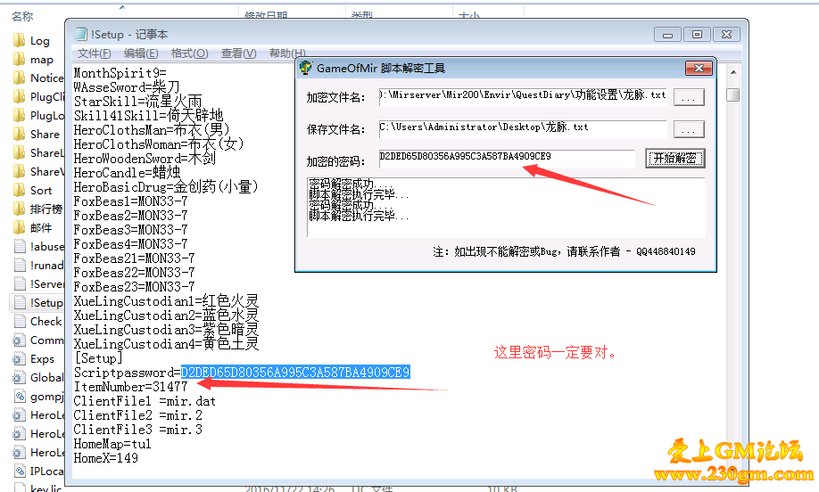Select the 邮件 folder icon

coord(20,227)
